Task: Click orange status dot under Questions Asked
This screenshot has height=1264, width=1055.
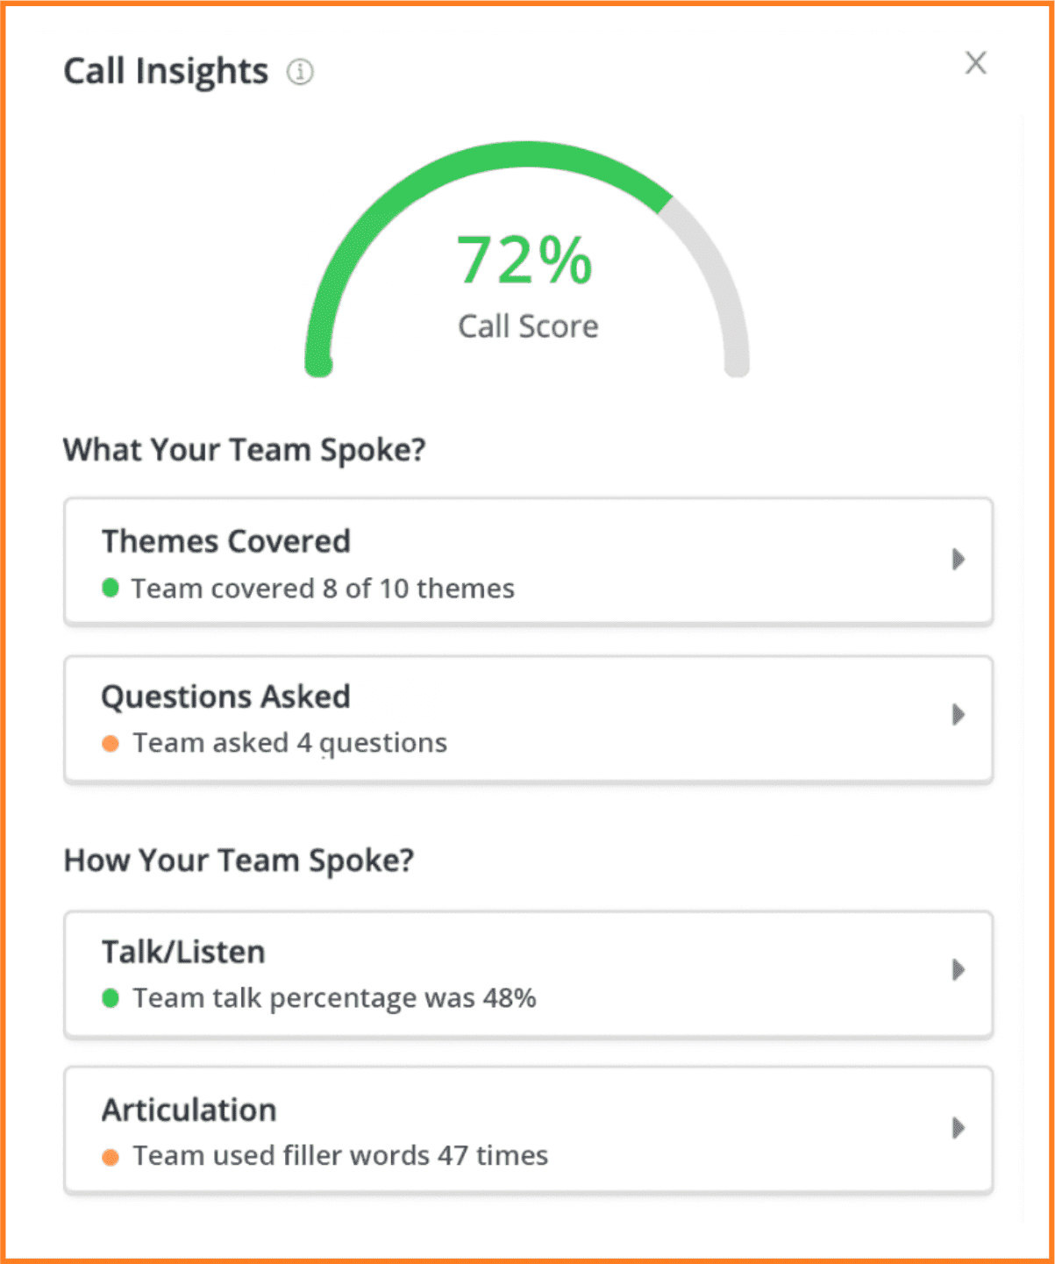Action: [110, 744]
